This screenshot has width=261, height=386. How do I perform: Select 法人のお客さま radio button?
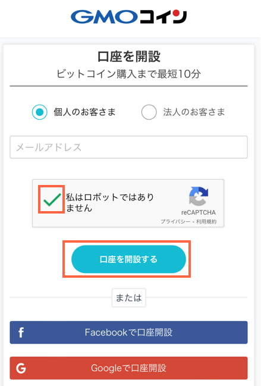[149, 112]
